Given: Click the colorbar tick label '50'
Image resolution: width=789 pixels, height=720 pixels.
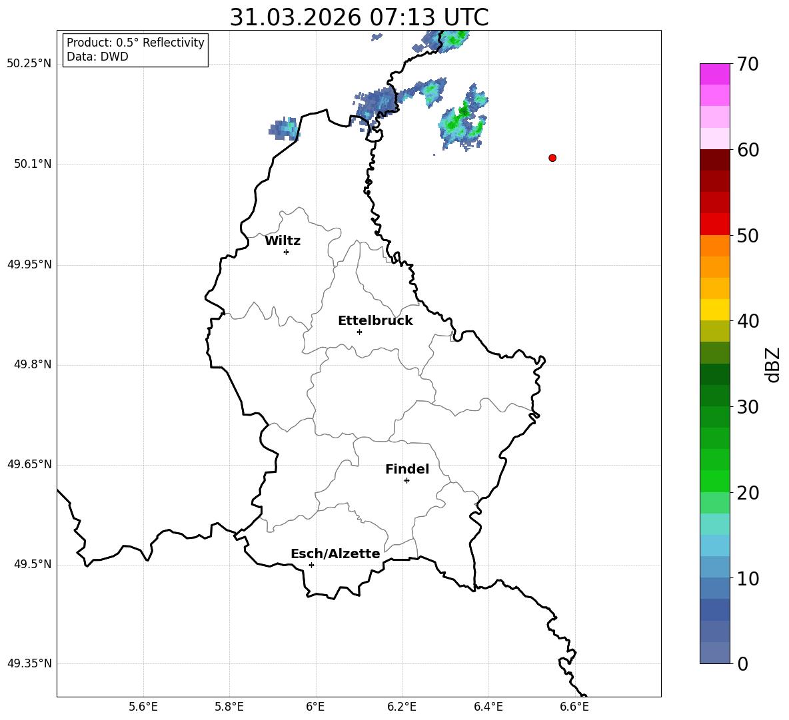Looking at the screenshot, I should click(748, 235).
